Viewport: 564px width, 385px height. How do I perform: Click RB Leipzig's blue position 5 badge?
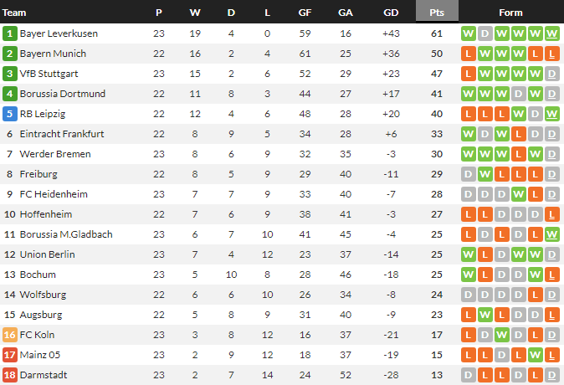point(10,114)
